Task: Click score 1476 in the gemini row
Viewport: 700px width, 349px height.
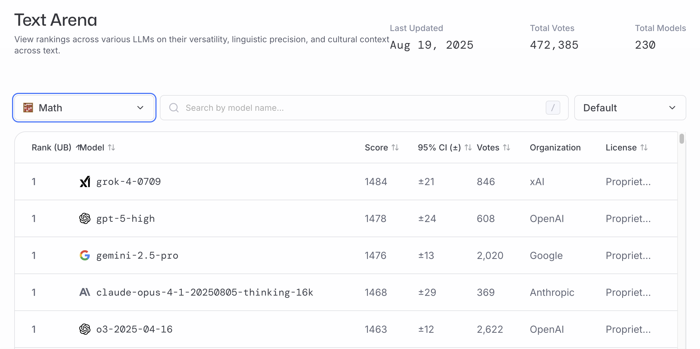Action: tap(375, 256)
